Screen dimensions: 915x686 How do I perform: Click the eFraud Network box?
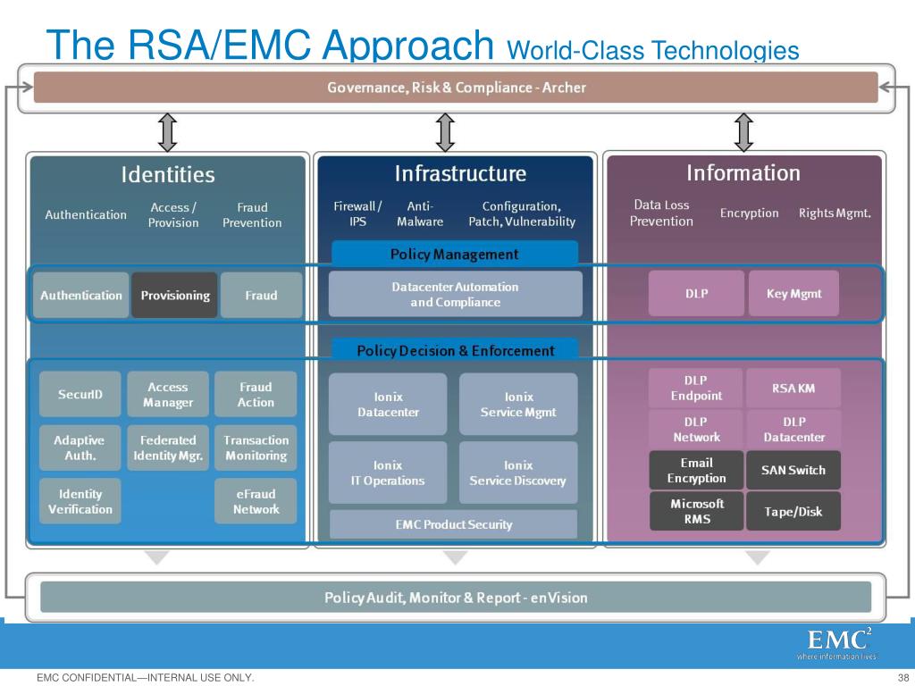pos(256,501)
